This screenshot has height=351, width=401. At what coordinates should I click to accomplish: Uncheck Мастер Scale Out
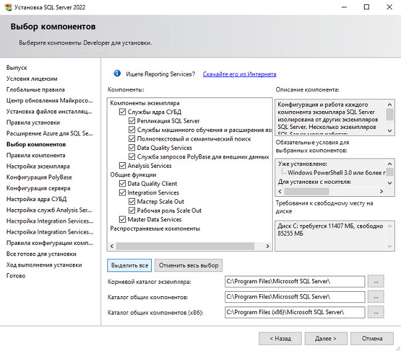131,202
